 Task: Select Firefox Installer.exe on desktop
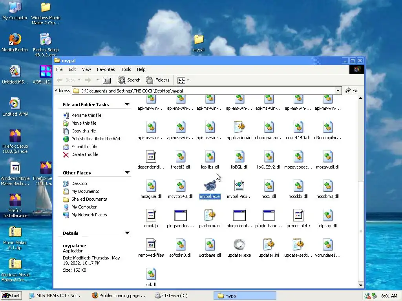pyautogui.click(x=15, y=206)
